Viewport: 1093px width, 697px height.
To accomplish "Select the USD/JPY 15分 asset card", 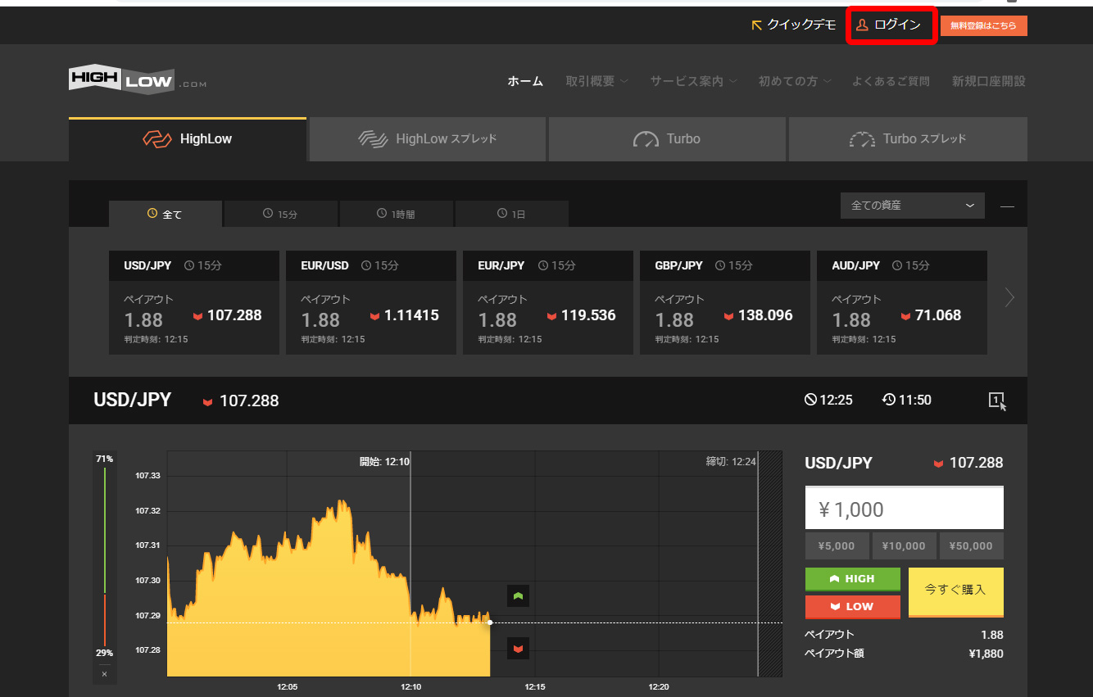I will (194, 302).
